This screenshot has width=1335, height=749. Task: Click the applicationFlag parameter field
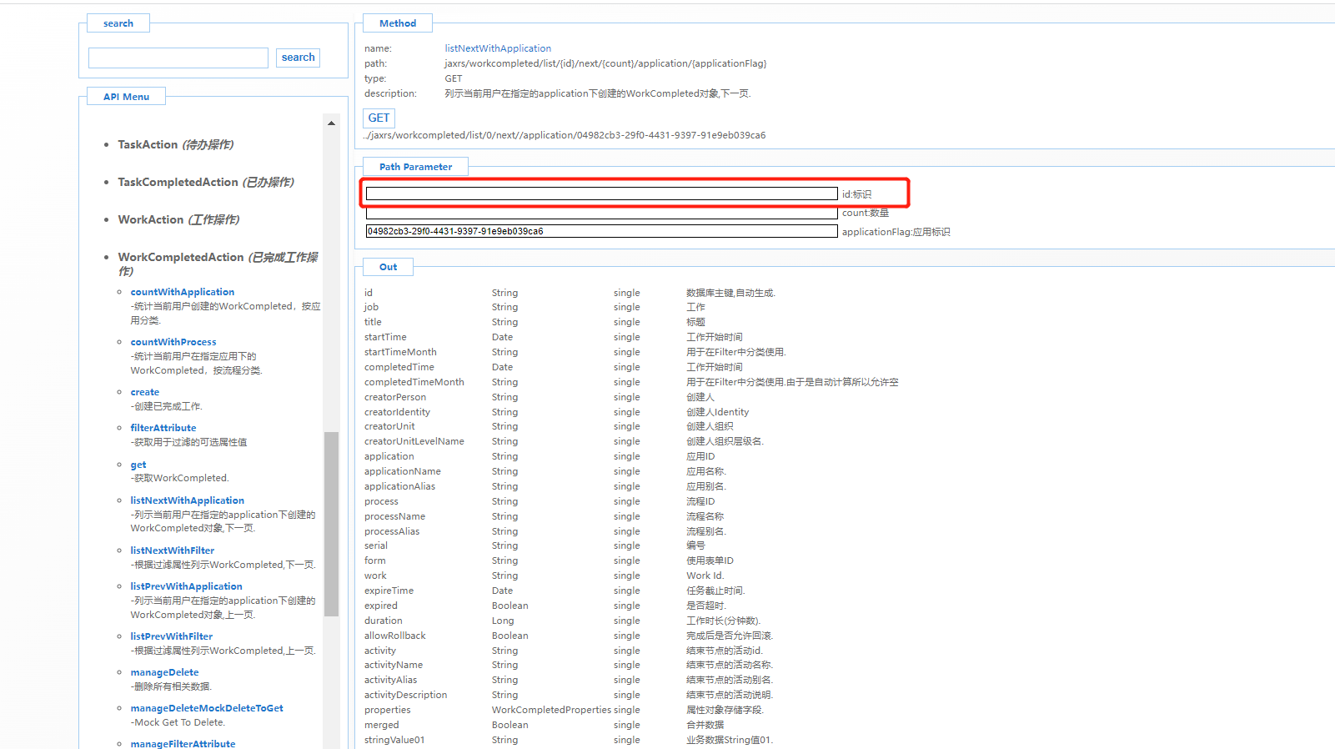pos(601,231)
